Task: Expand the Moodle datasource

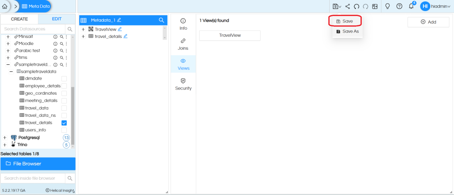Action: [8, 44]
